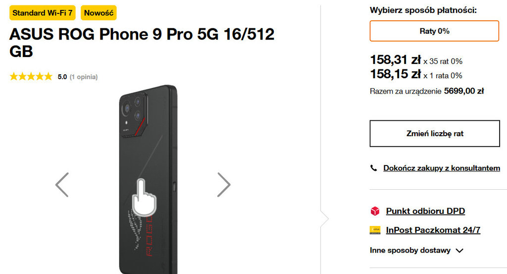Go to the next product image
This screenshot has width=507, height=274.
point(224,185)
